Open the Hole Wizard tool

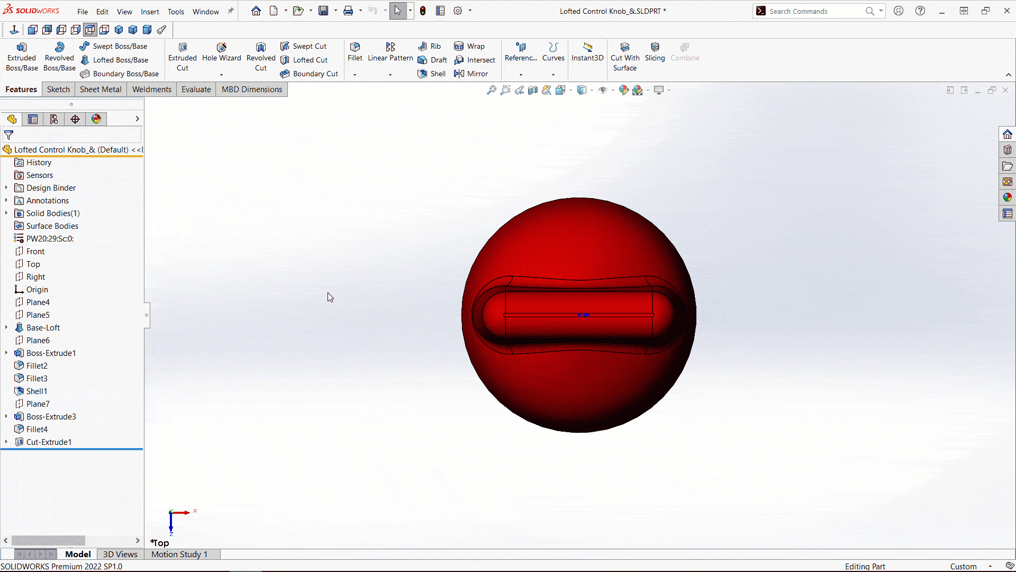point(221,52)
